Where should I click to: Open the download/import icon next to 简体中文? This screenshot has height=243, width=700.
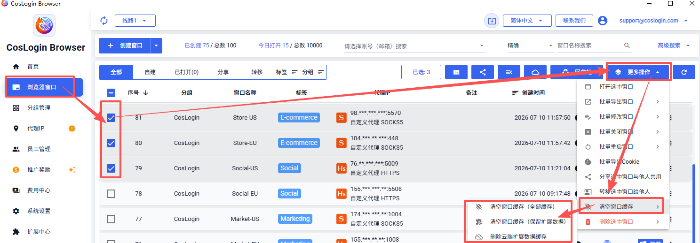tap(492, 21)
